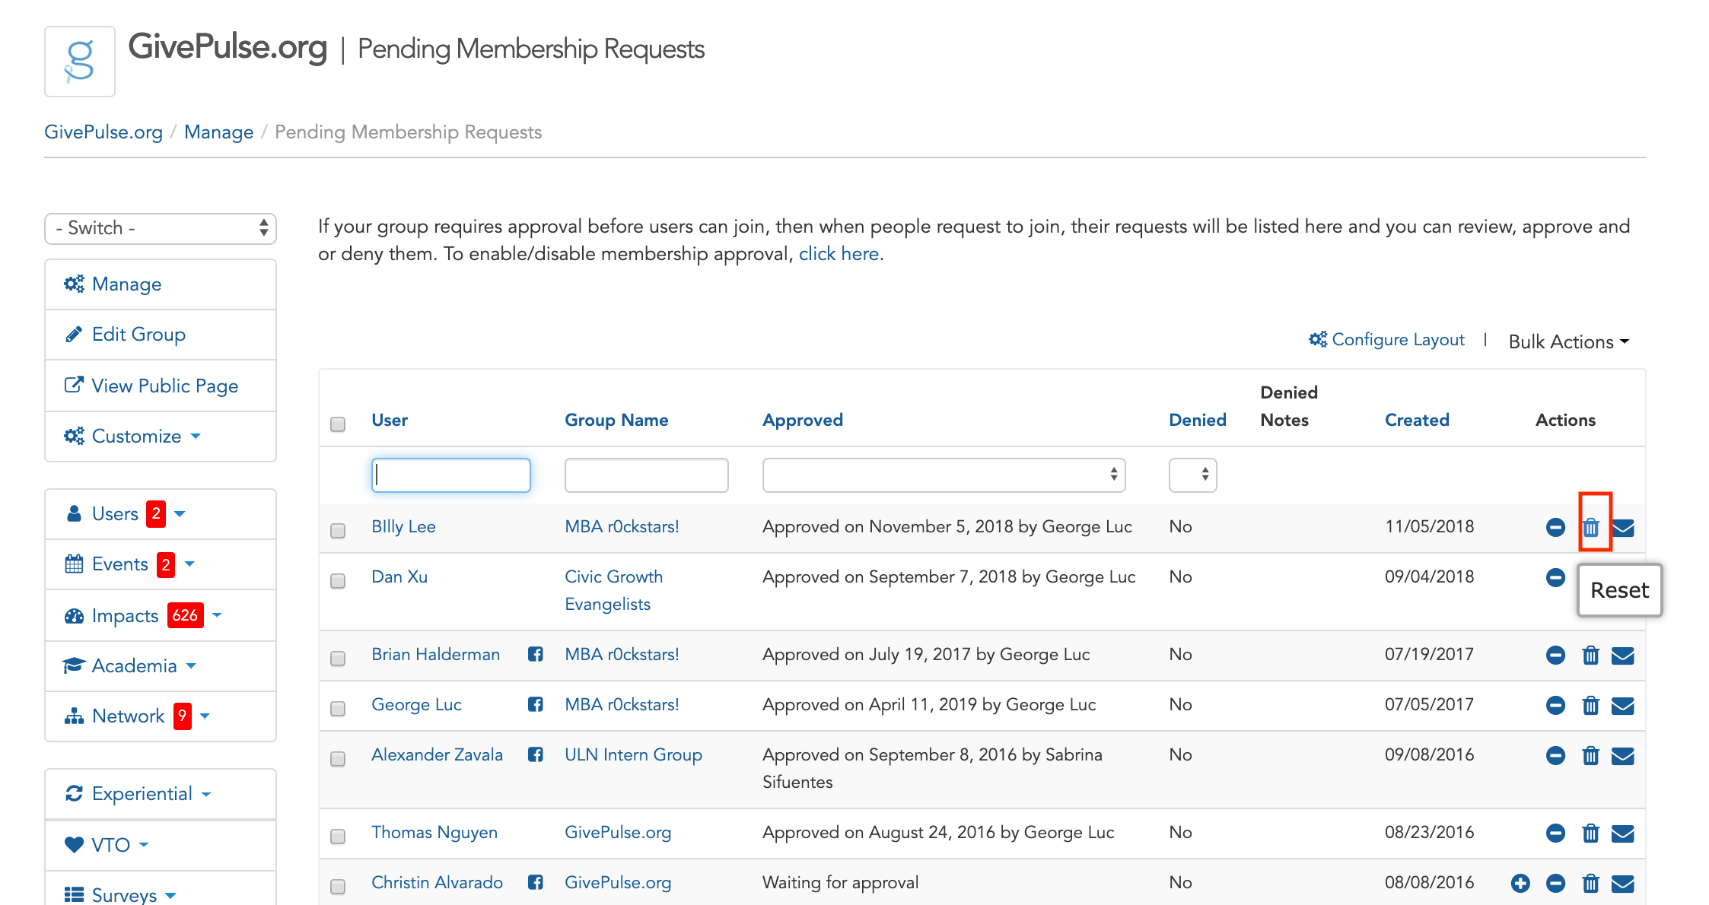Deny Brian Halderman's membership with minus icon

[x=1555, y=655]
